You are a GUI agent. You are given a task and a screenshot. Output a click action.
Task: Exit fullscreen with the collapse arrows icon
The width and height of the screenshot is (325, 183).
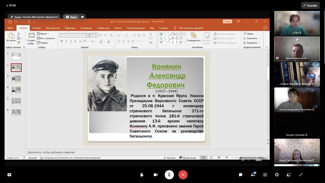pos(301,175)
